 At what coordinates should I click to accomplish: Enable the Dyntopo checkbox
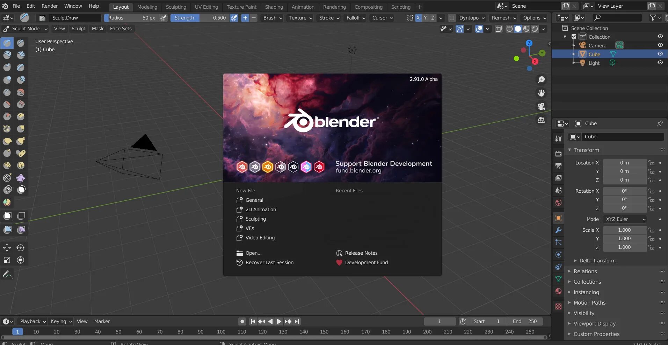[452, 18]
